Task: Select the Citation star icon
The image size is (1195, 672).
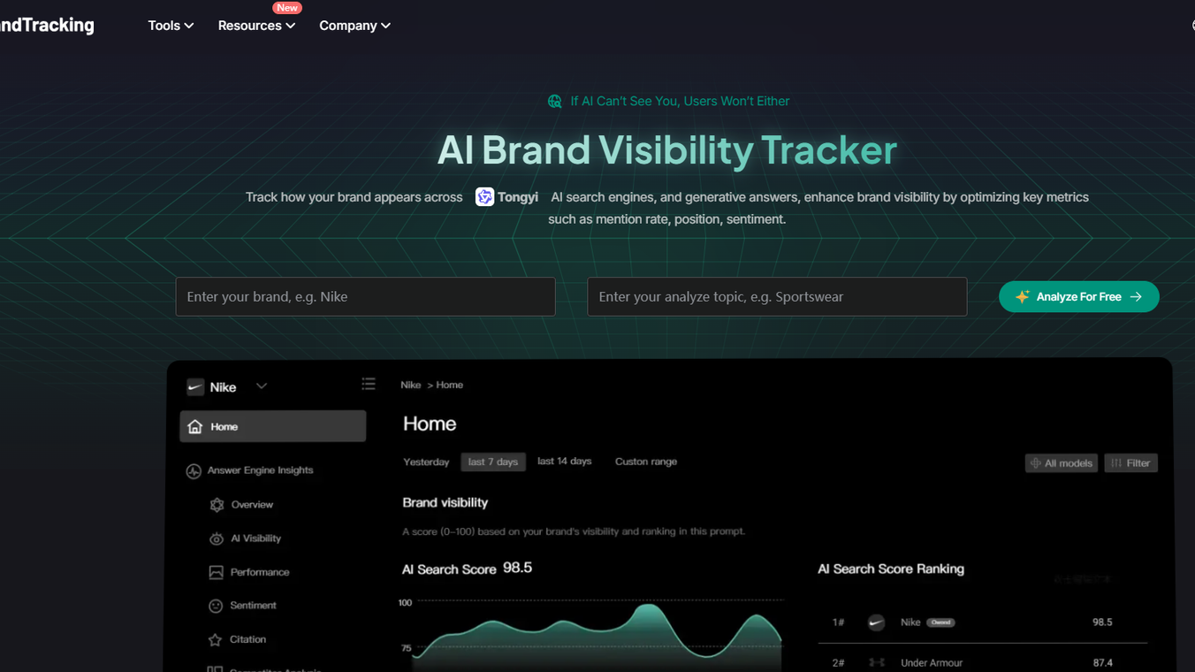Action: point(217,638)
